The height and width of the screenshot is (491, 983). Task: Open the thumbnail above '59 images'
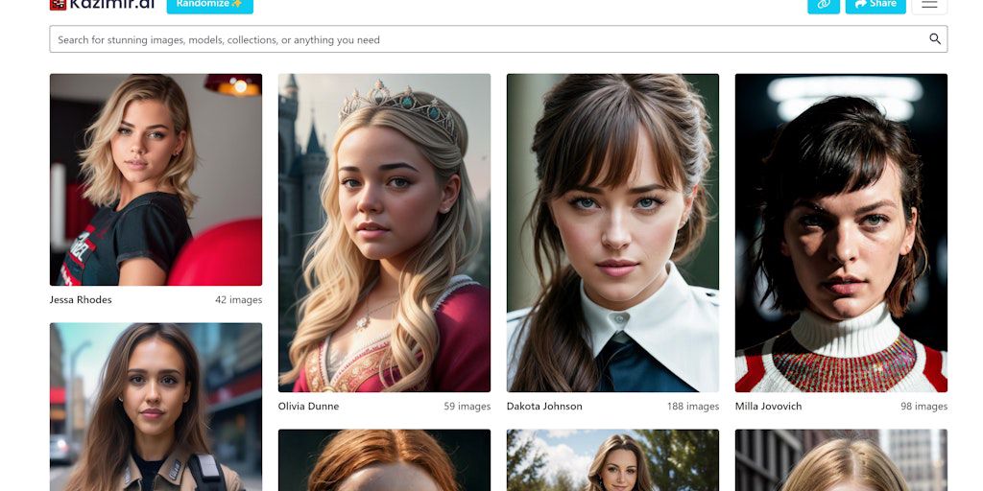pos(384,233)
